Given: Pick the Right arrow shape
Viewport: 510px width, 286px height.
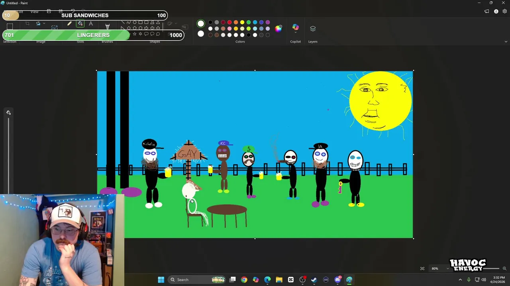Looking at the screenshot, I should (146, 28).
